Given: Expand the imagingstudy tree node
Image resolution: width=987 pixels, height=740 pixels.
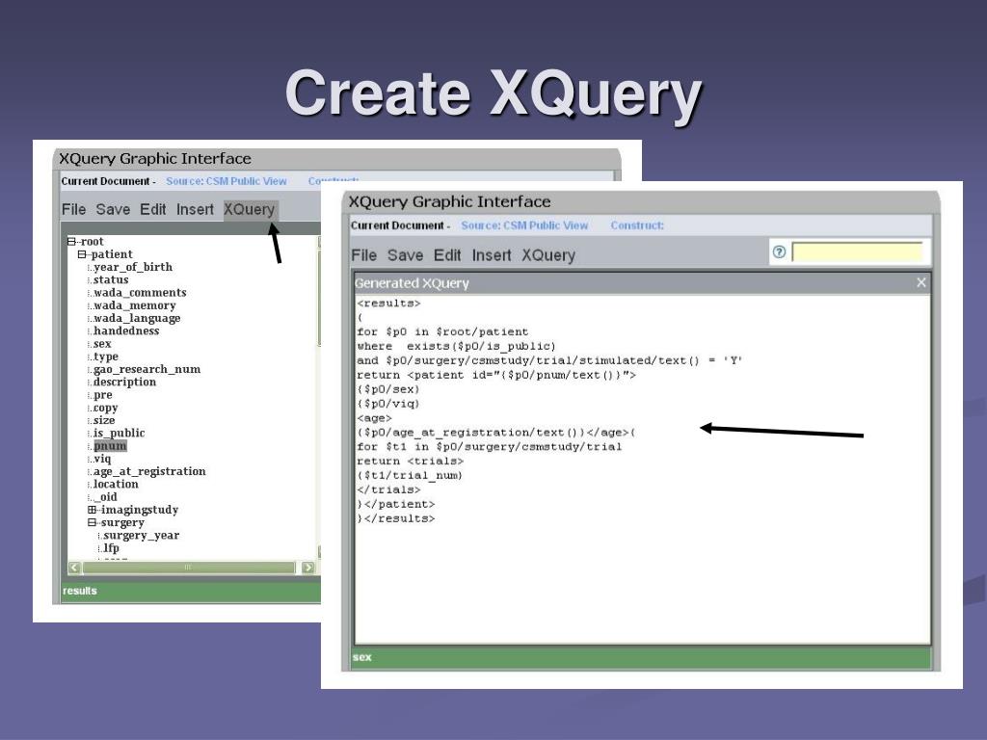Looking at the screenshot, I should [92, 510].
